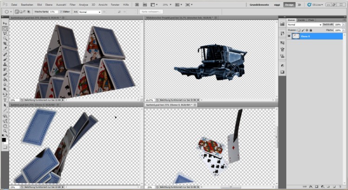Select the Elliptical Marquee tool

[5, 29]
